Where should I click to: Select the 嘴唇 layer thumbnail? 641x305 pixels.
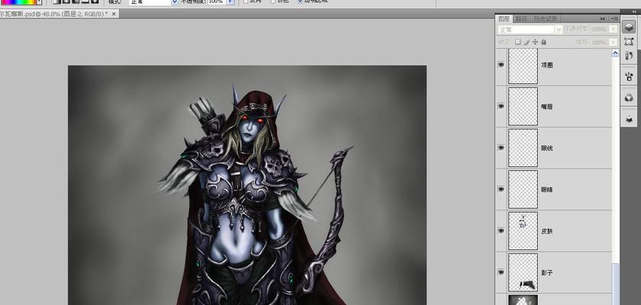523,107
